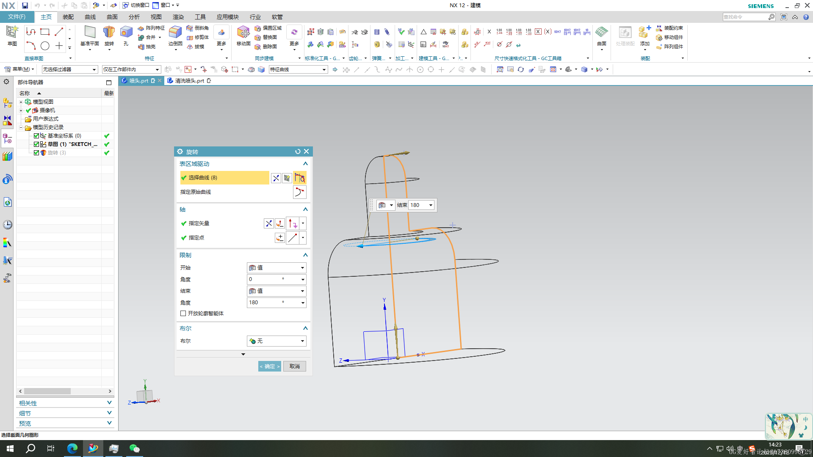Toggle the 基准坐标系 (0) checkbox
Screen dimensions: 813x457
pos(36,136)
